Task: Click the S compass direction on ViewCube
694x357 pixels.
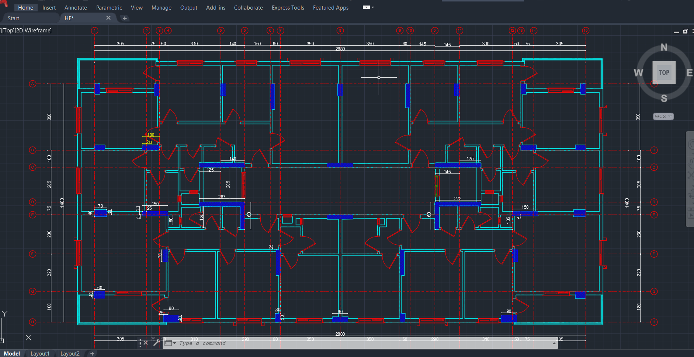Action: coord(664,98)
